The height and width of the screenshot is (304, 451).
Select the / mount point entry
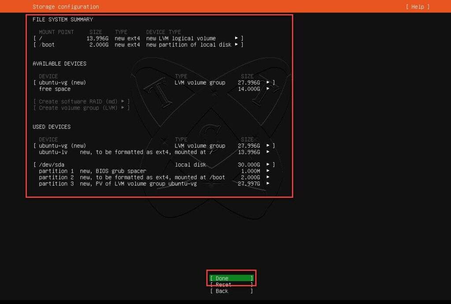[138, 38]
